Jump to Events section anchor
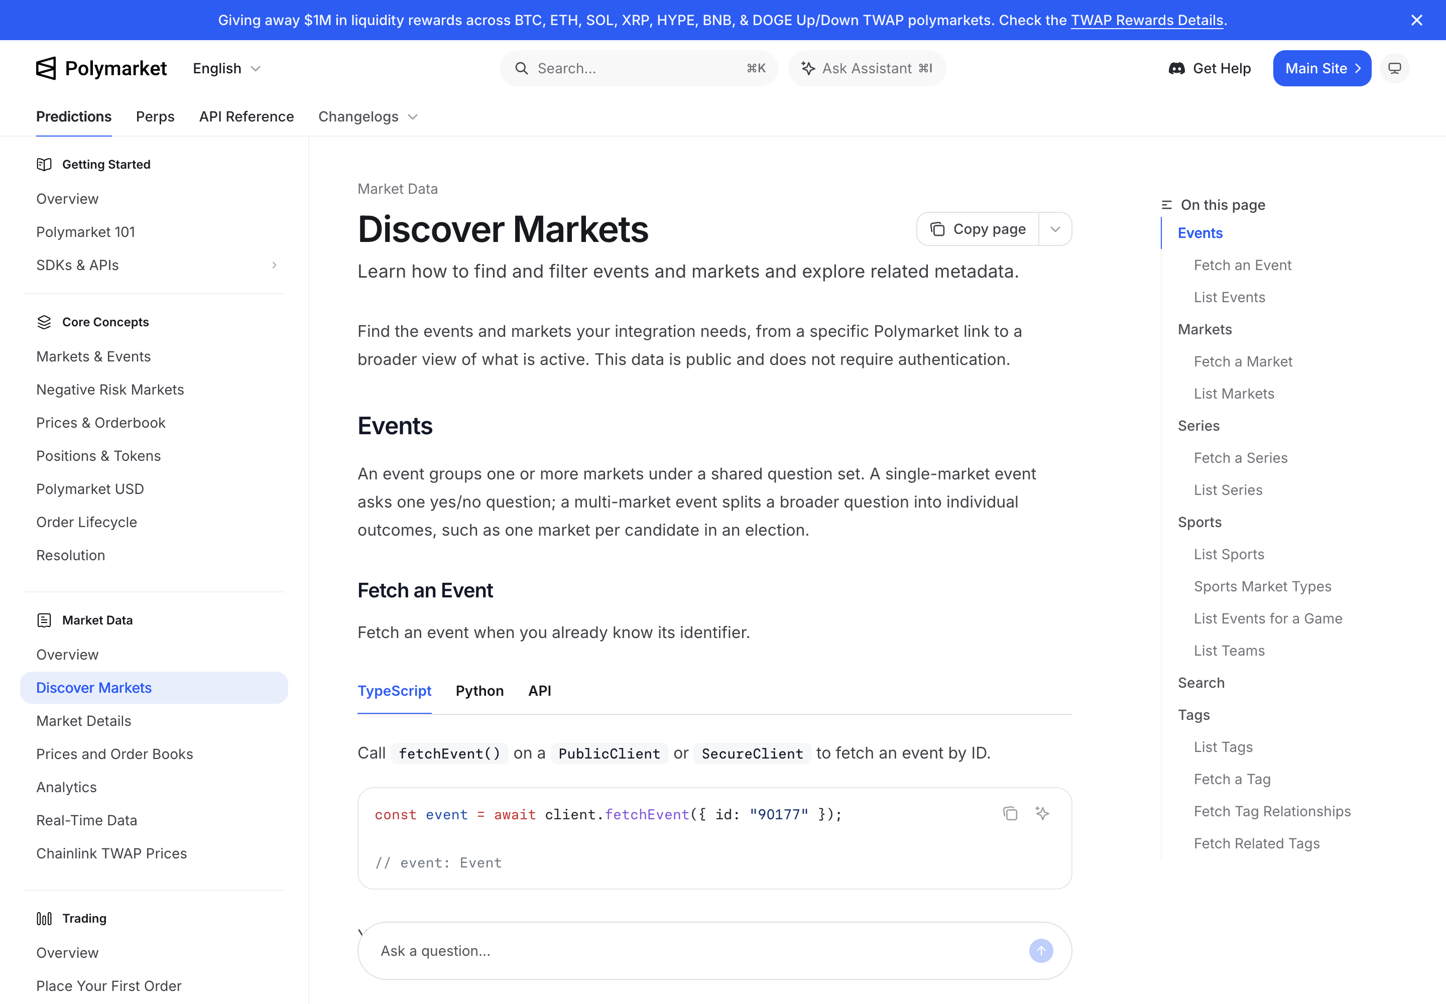Screen dimensions: 1446x1004 (1200, 233)
